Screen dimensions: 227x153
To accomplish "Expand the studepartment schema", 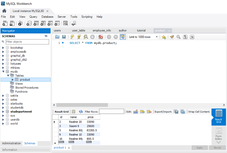I will 3,112.
